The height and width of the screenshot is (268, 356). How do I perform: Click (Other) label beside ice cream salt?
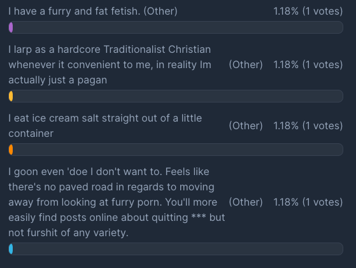pos(246,125)
